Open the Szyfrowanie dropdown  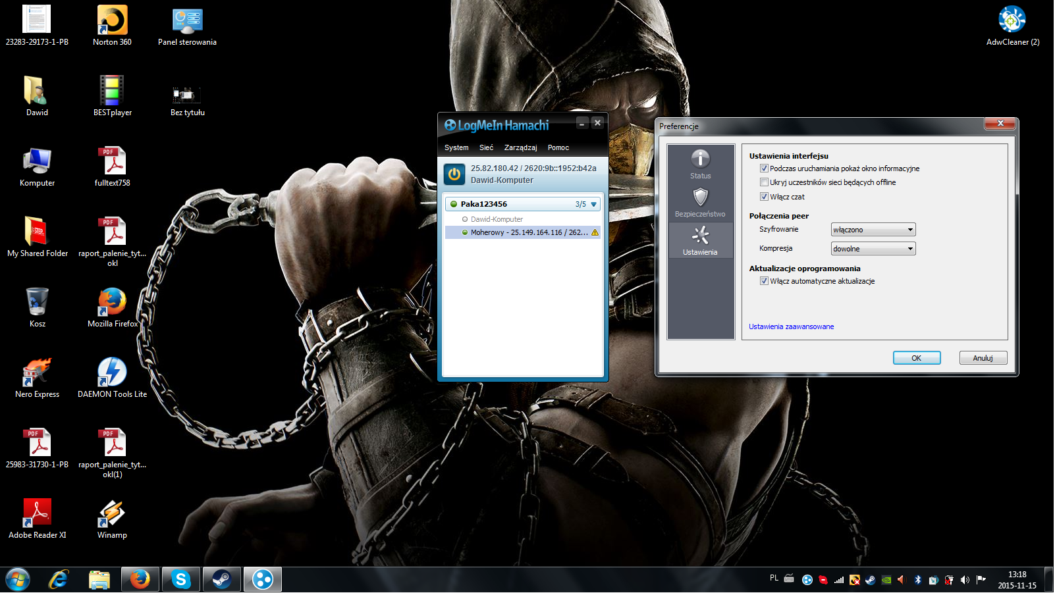[873, 230]
